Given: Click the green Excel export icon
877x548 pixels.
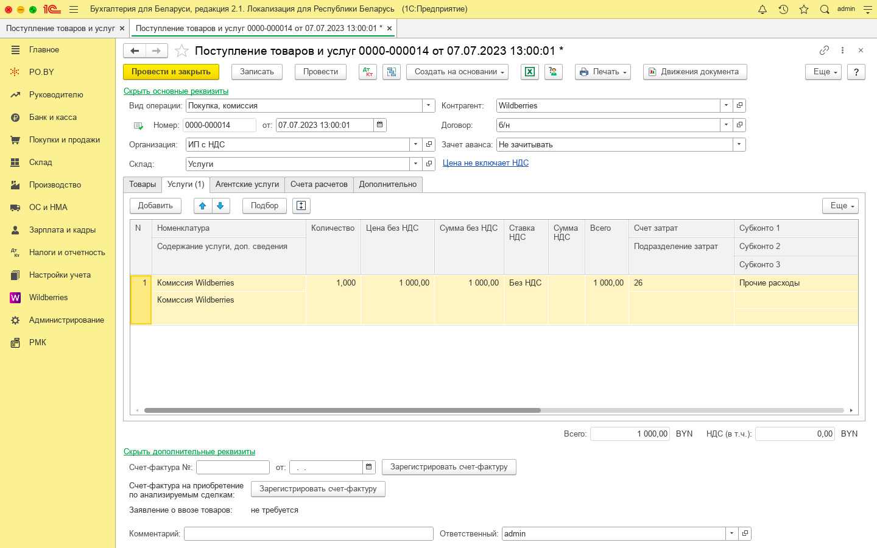Looking at the screenshot, I should (x=530, y=72).
